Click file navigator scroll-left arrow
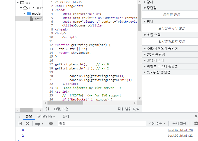Viewport: 198px width, 141px height. coord(18,110)
